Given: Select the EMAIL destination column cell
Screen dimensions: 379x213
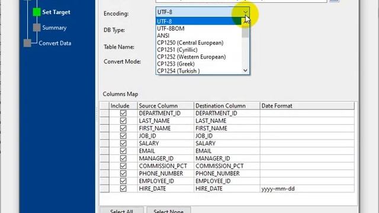Looking at the screenshot, I should click(227, 151).
